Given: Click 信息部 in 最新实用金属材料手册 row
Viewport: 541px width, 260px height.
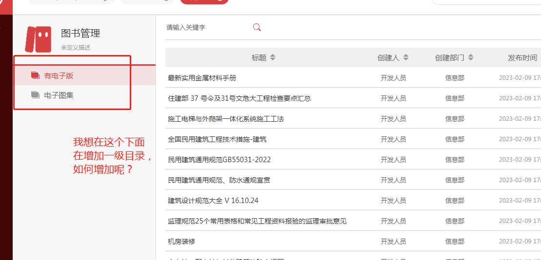Looking at the screenshot, I should [455, 78].
